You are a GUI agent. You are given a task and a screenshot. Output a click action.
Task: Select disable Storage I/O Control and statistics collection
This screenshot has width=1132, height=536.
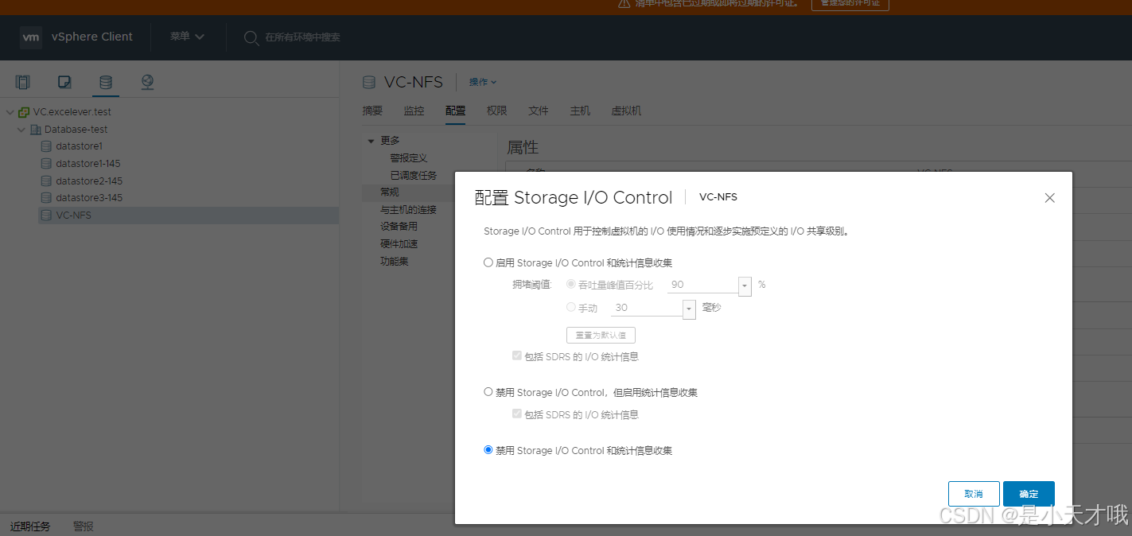[488, 450]
